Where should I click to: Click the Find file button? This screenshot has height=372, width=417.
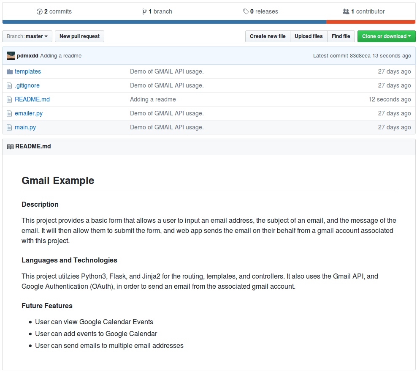[341, 36]
